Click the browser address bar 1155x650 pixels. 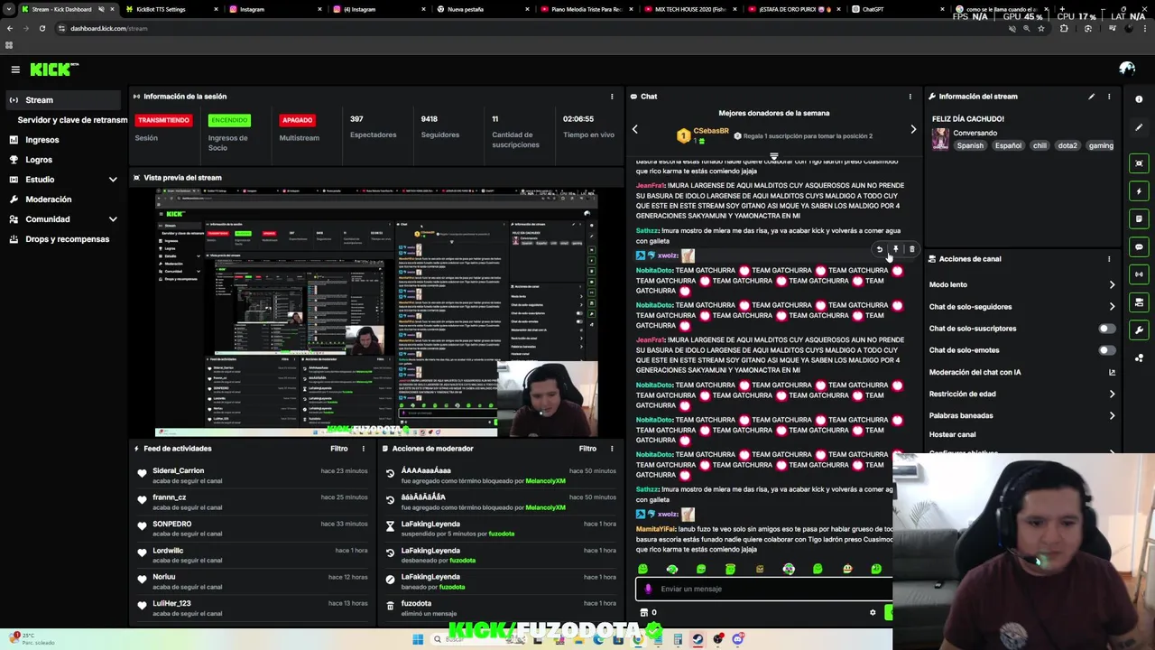tap(532, 28)
